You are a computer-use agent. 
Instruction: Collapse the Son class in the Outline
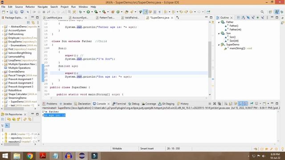219,33
